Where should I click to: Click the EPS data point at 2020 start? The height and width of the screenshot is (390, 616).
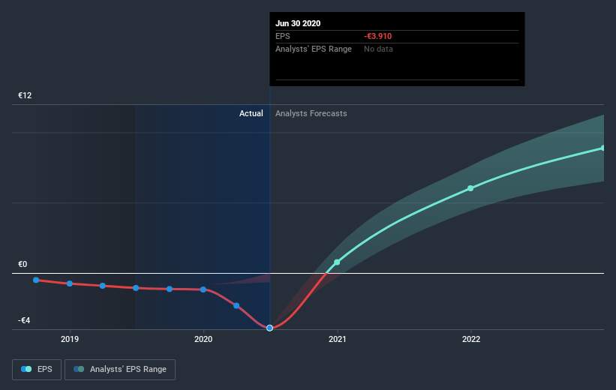click(x=203, y=289)
